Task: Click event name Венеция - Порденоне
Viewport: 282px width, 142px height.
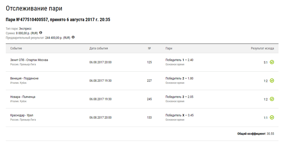Action: (24, 78)
